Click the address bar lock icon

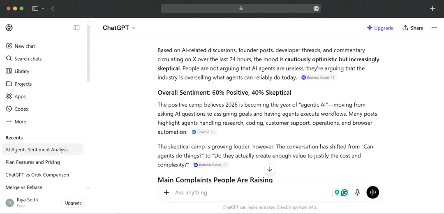point(241,8)
